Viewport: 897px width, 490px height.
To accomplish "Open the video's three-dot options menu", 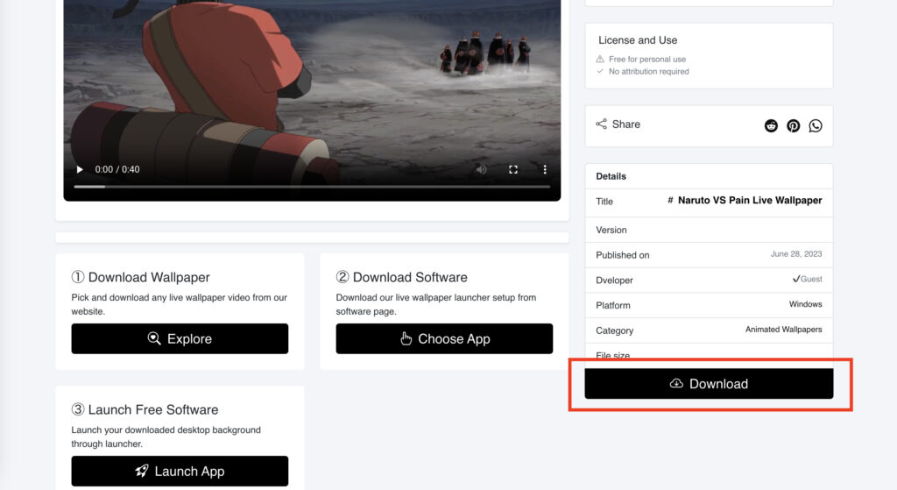I will click(x=545, y=169).
